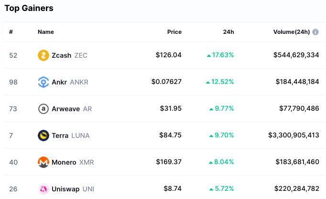Open the Monero XMR coin link
This screenshot has width=326, height=199.
[73, 162]
